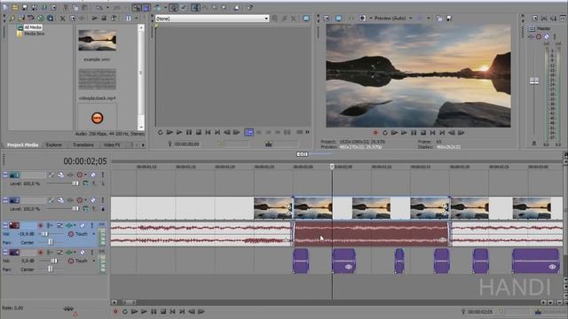
Task: Open the trimmer (None) media dropdown
Action: point(212,19)
